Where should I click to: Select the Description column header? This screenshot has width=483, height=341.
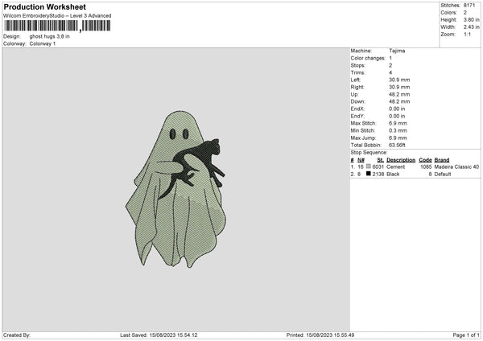[x=400, y=160]
